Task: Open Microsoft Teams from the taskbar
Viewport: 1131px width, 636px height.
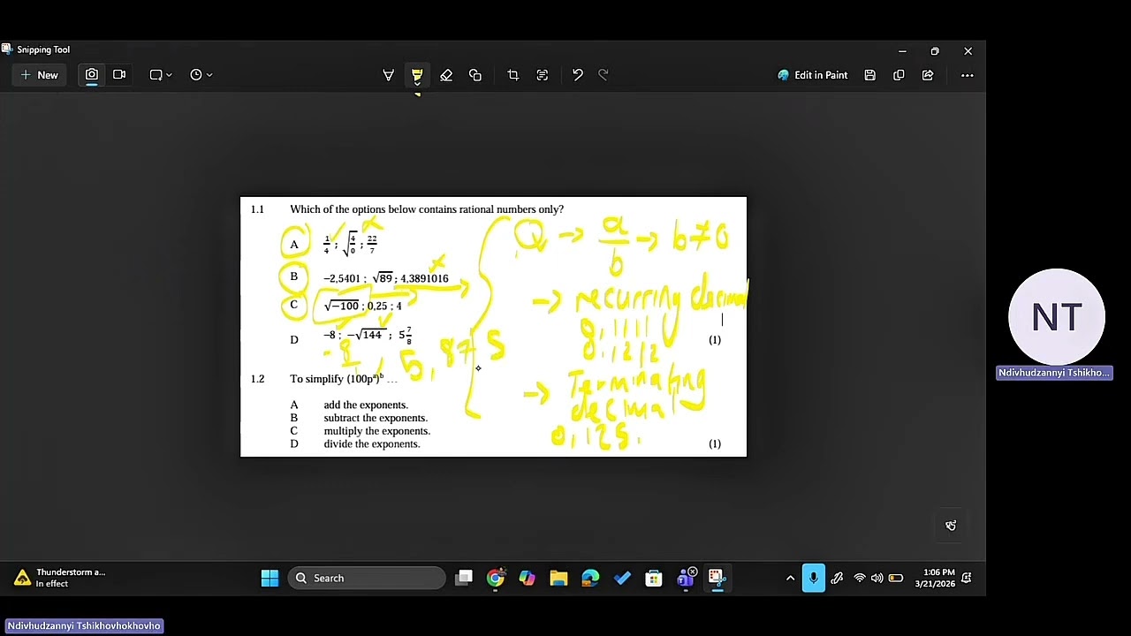Action: 686,578
